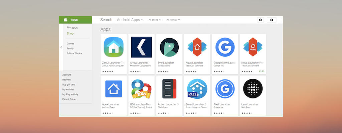Open the Smart Launcher 3 icon
342x133 pixels.
197,89
